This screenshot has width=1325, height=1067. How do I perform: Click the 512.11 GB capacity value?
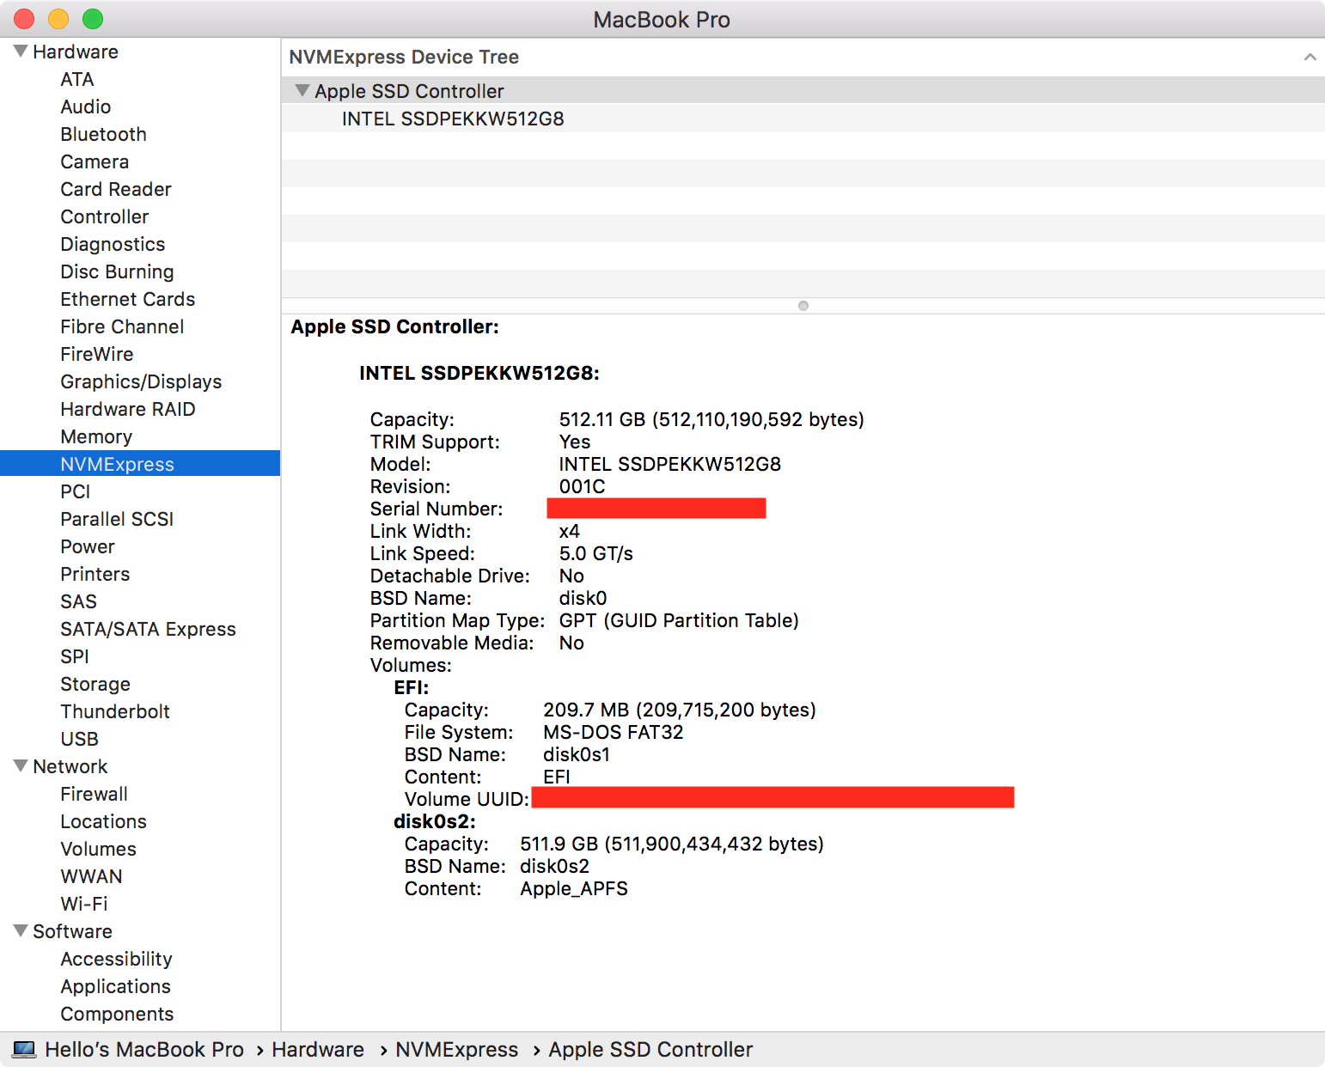[711, 419]
